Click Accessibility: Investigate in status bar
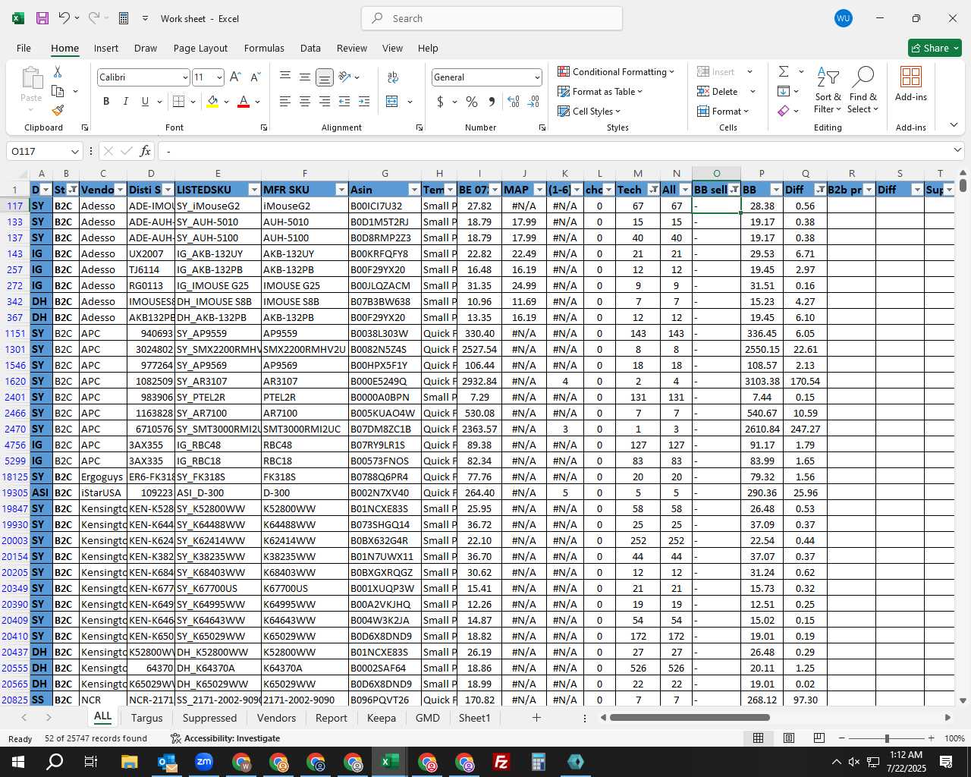 pos(225,738)
